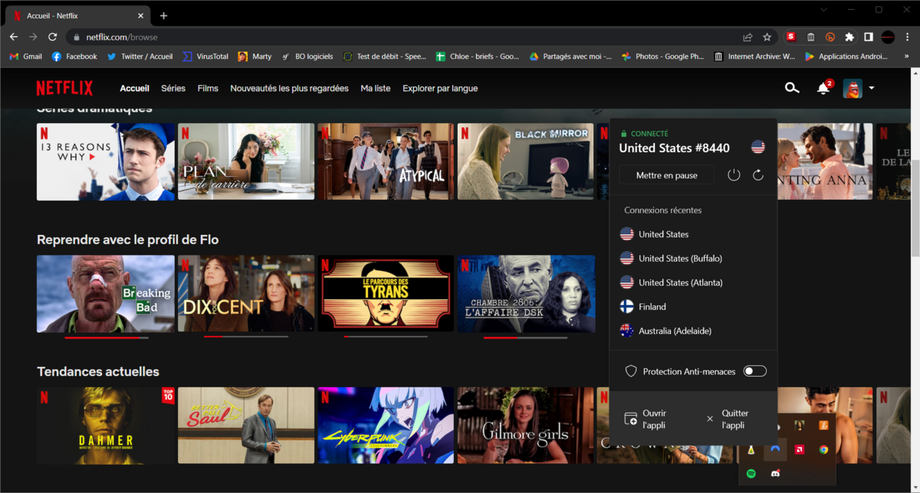Image resolution: width=920 pixels, height=493 pixels.
Task: Open the Twitter / Accueil bookmark
Action: (140, 56)
